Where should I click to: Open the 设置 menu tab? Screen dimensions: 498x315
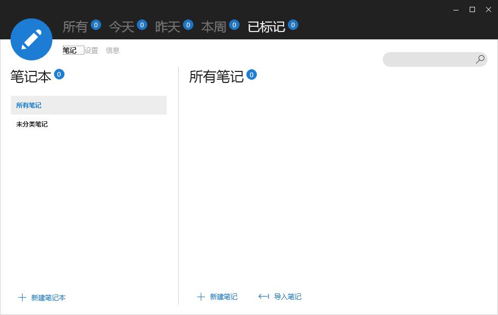tap(91, 50)
